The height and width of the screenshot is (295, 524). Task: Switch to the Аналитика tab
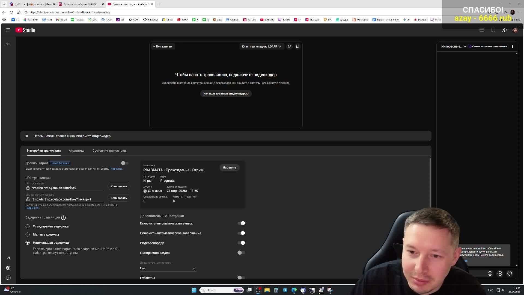pyautogui.click(x=76, y=151)
